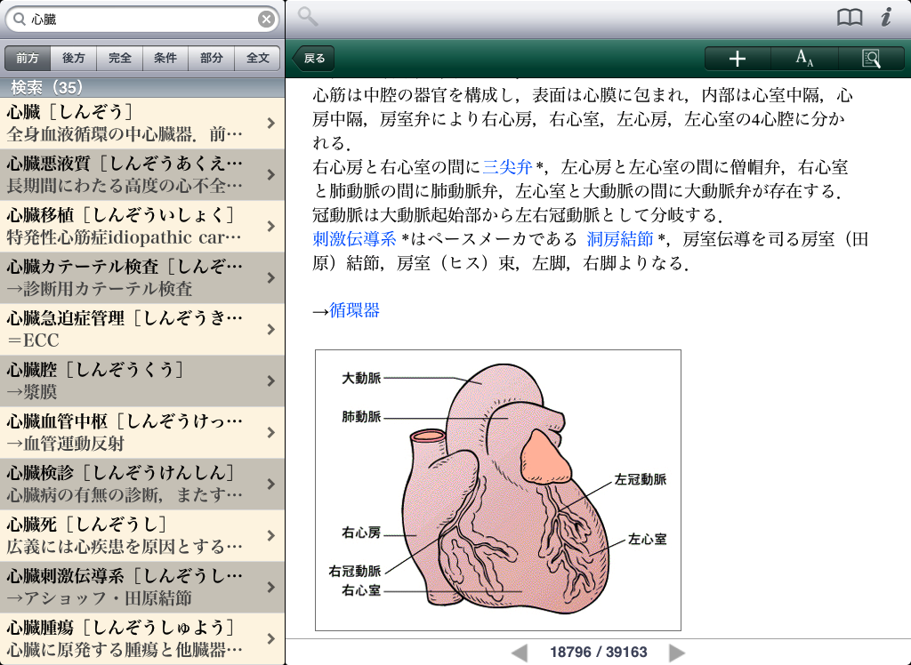Open the 心臓死 entry chevron
This screenshot has height=665, width=911.
(x=270, y=535)
